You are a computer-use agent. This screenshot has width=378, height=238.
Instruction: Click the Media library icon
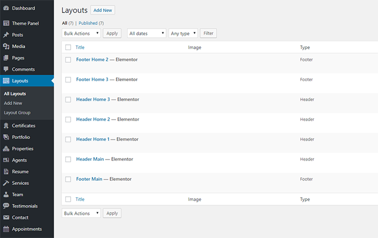tap(6, 47)
